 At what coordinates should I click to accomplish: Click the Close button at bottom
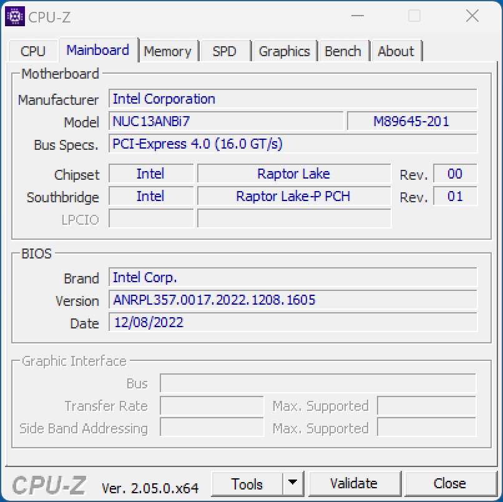click(x=449, y=483)
